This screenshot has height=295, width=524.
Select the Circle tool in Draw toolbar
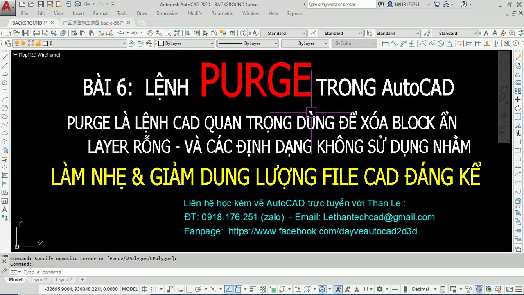5,108
